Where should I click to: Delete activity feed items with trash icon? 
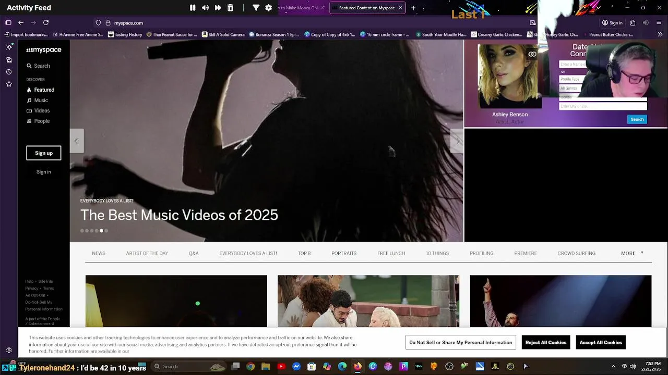[x=230, y=8]
